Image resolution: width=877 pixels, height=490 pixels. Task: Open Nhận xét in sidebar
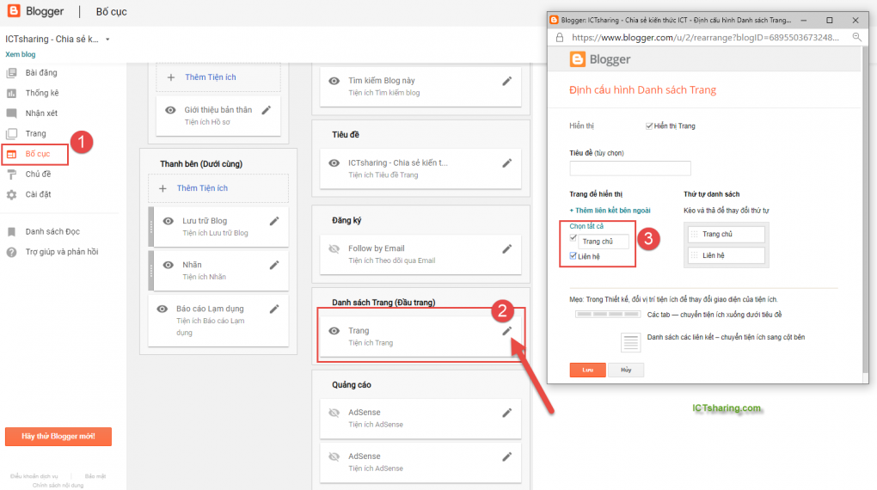coord(41,113)
